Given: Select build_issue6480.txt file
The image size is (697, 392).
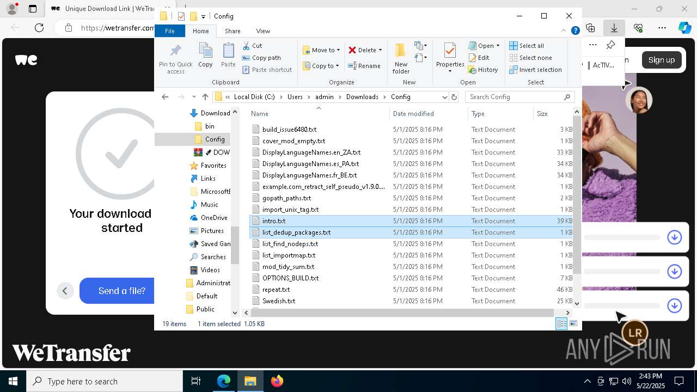Looking at the screenshot, I should 289,130.
